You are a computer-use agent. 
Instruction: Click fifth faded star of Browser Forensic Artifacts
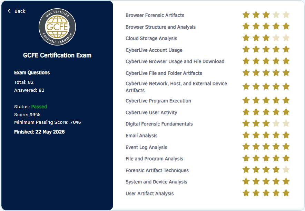[x=286, y=15]
